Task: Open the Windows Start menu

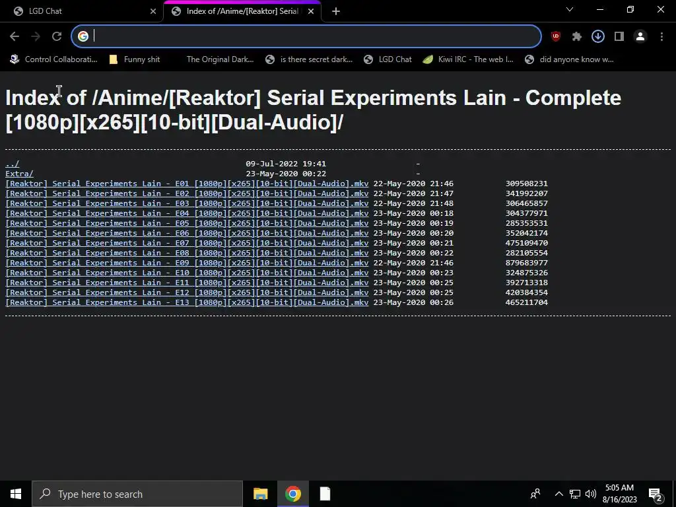Action: [x=16, y=494]
